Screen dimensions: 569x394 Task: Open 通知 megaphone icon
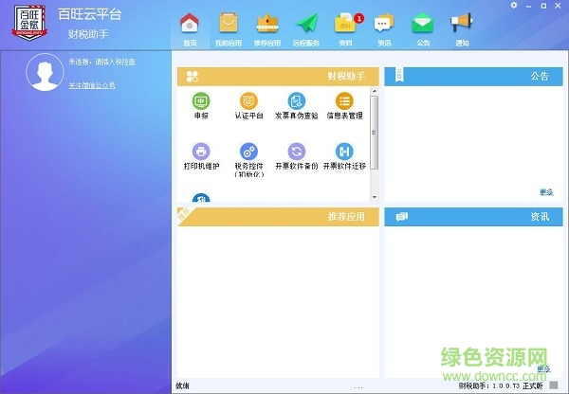462,23
